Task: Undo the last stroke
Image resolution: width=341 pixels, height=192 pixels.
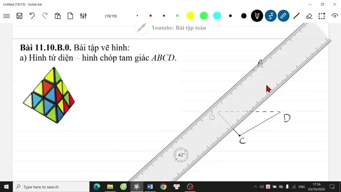Action: click(32, 16)
